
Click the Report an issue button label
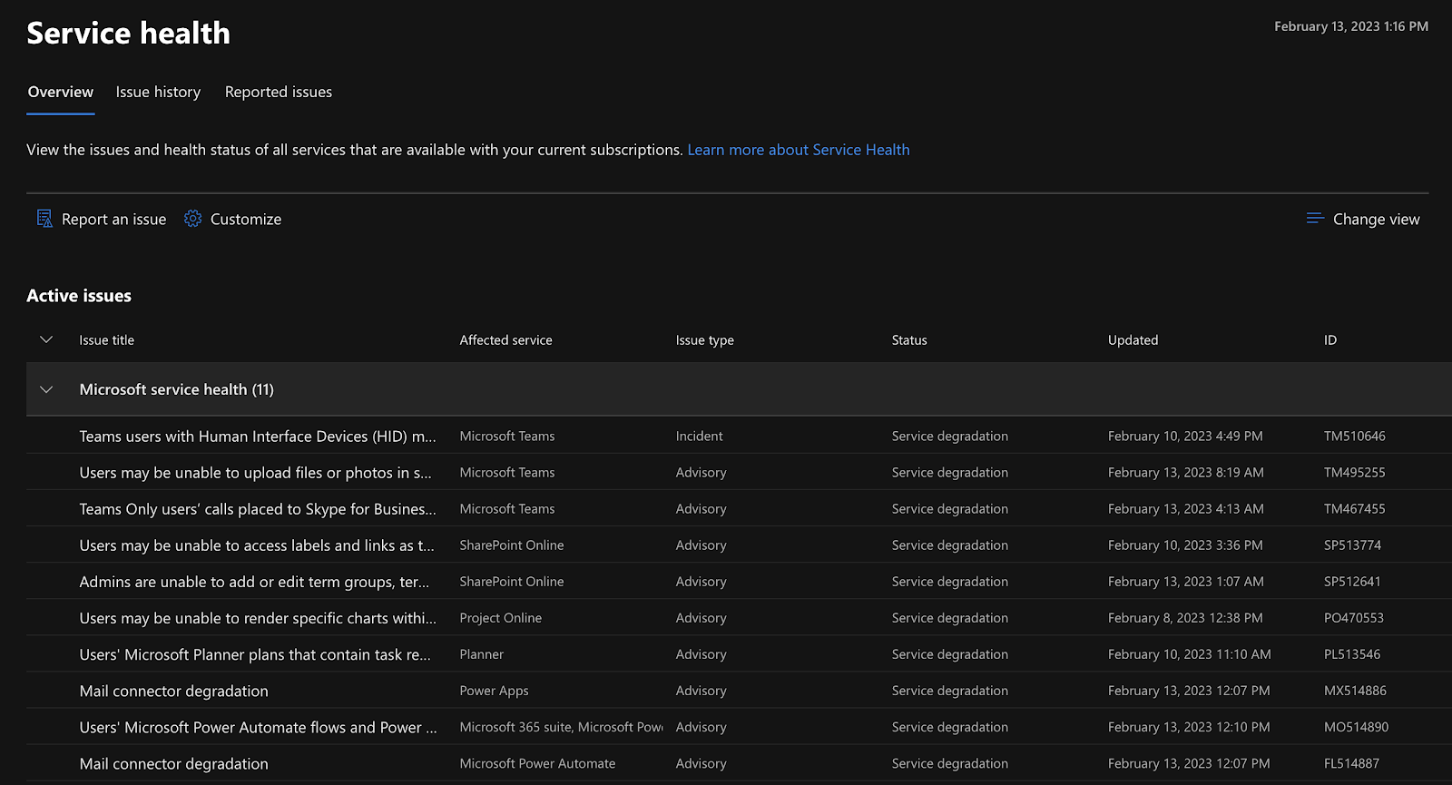[113, 220]
